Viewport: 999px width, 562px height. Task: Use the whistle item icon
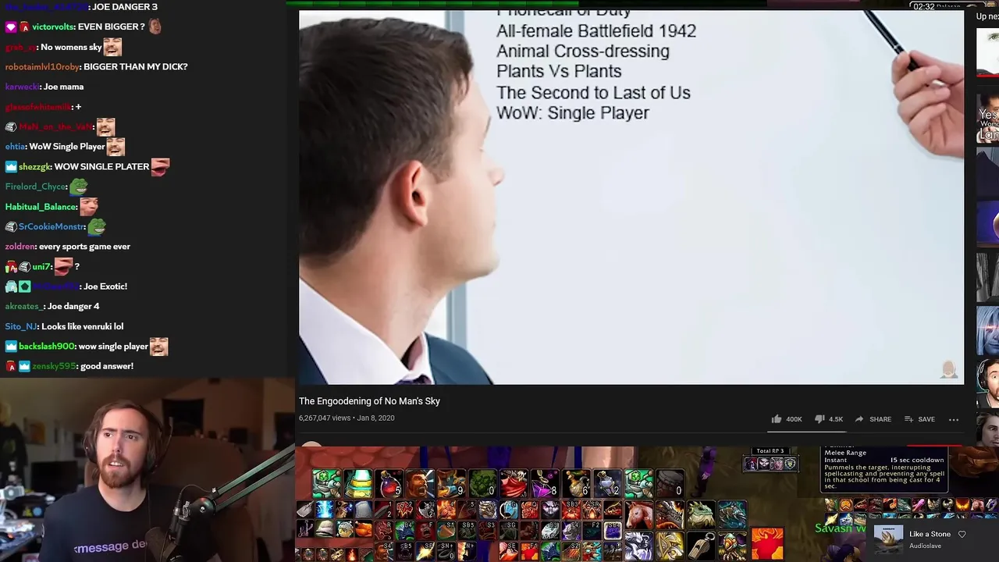pyautogui.click(x=701, y=545)
